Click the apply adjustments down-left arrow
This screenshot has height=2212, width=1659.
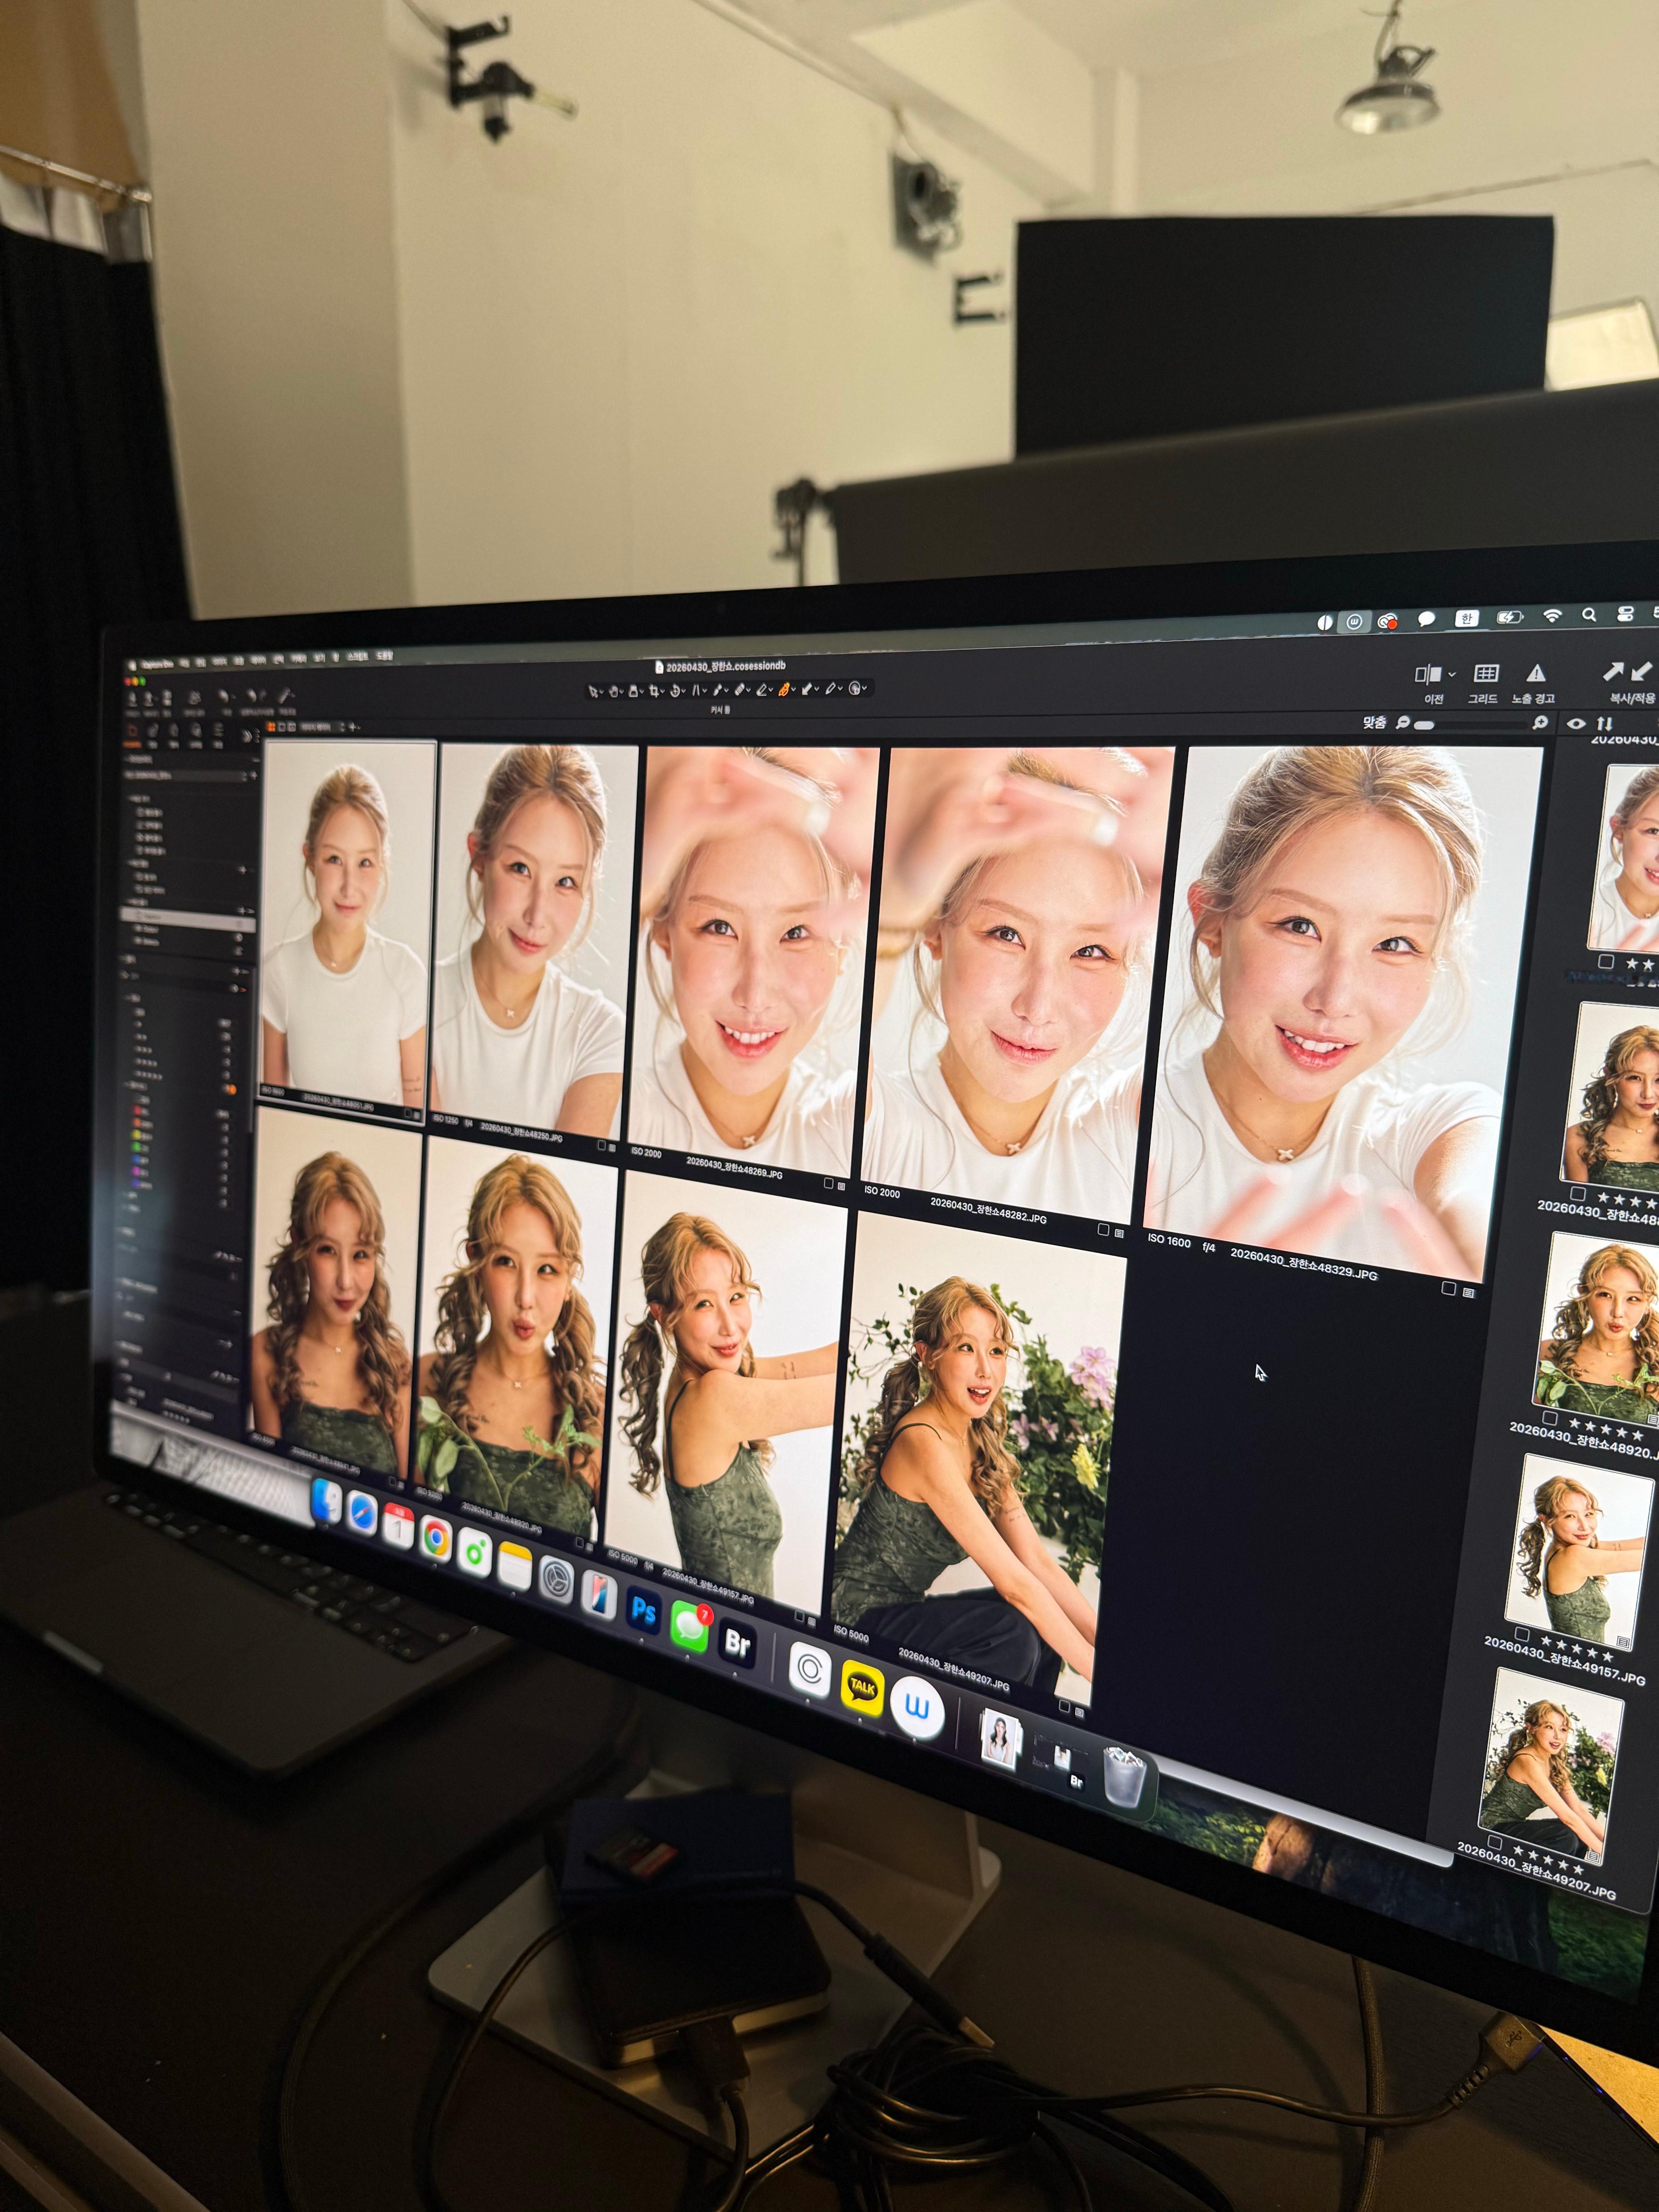tap(1641, 672)
